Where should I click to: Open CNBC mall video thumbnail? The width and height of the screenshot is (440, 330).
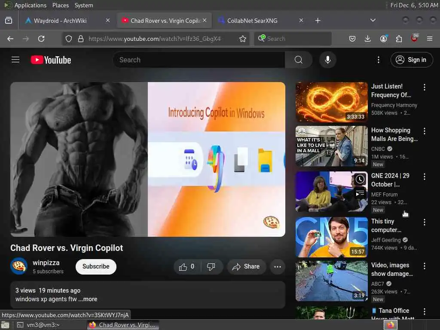click(x=331, y=146)
